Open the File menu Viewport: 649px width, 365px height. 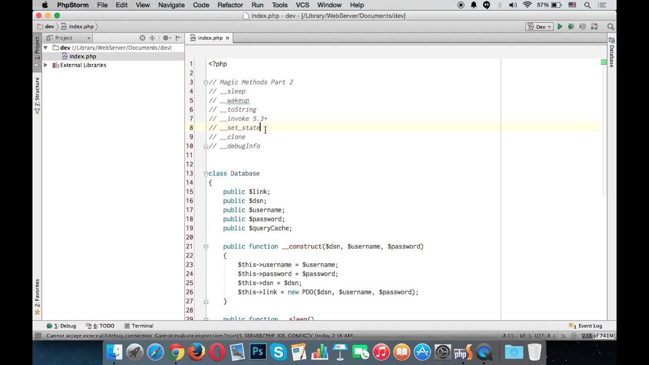[102, 5]
